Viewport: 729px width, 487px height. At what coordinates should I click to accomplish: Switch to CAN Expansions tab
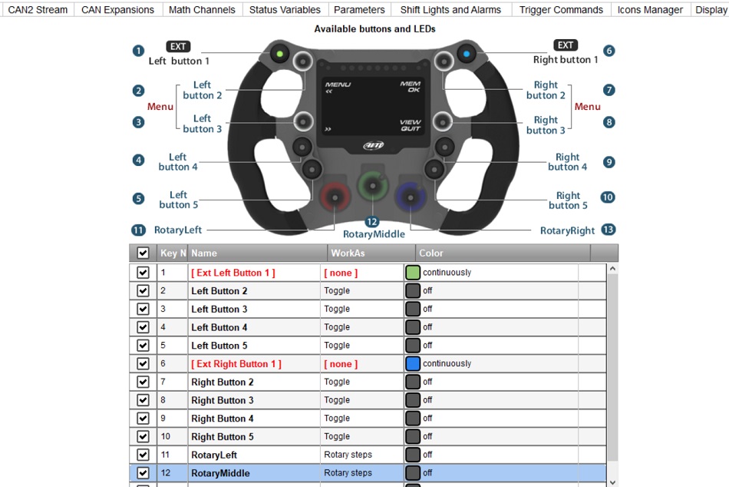click(x=117, y=9)
